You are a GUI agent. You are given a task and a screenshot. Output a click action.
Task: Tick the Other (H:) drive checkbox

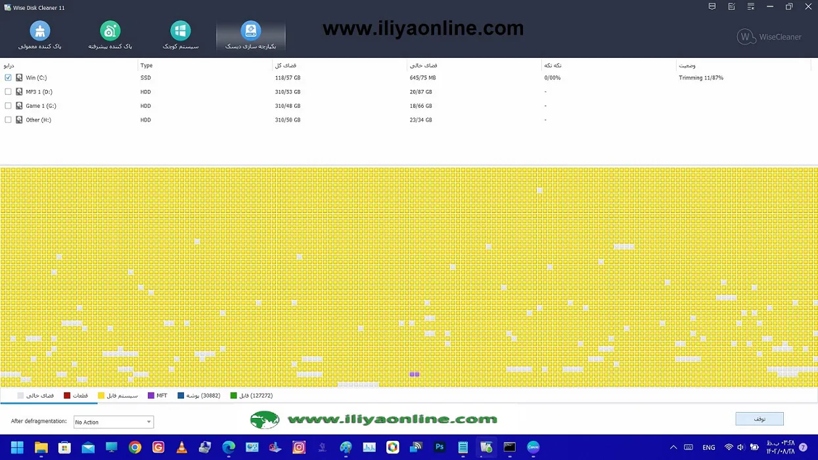click(8, 120)
